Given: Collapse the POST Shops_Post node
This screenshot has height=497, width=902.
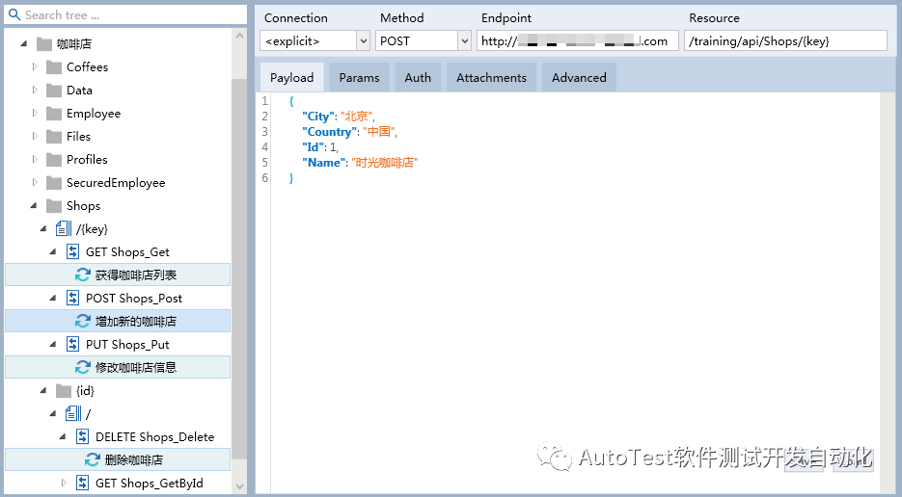Looking at the screenshot, I should click(53, 298).
